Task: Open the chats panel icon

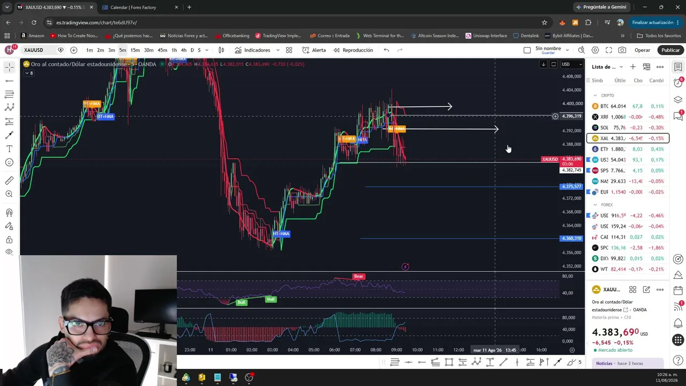Action: click(678, 115)
